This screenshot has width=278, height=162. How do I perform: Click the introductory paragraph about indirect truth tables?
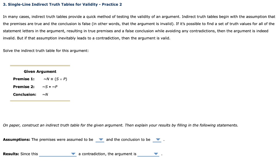139,27
